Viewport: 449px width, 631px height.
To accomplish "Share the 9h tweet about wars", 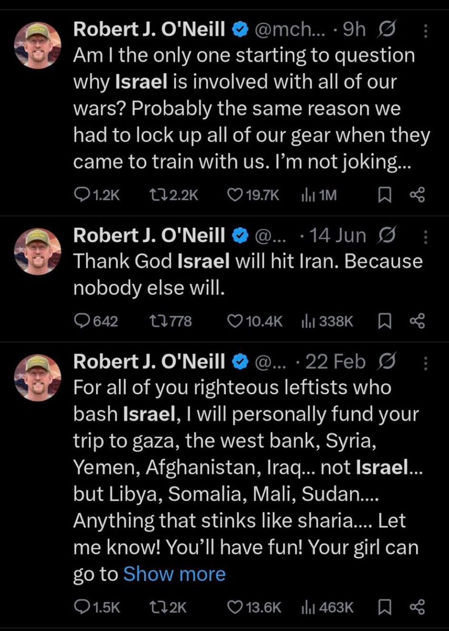I will (x=416, y=195).
